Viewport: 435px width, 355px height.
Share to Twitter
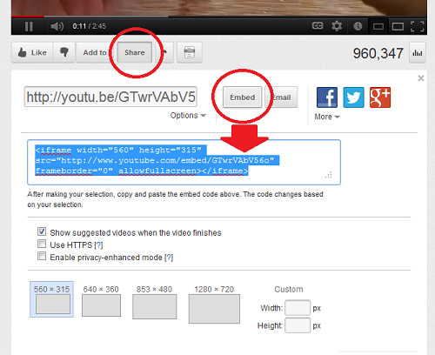353,97
